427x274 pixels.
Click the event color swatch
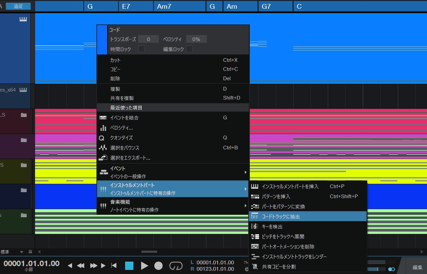(102, 40)
